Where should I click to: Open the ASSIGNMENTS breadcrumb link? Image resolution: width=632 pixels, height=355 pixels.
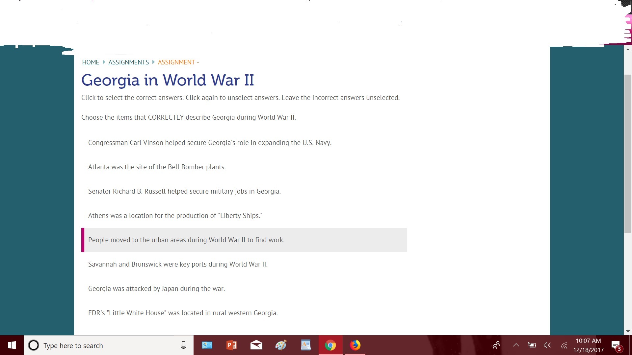[x=128, y=62]
